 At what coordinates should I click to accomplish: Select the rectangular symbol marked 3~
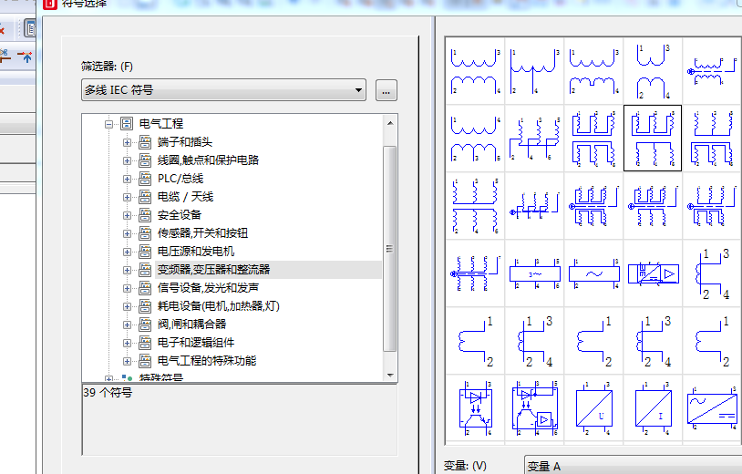point(535,274)
